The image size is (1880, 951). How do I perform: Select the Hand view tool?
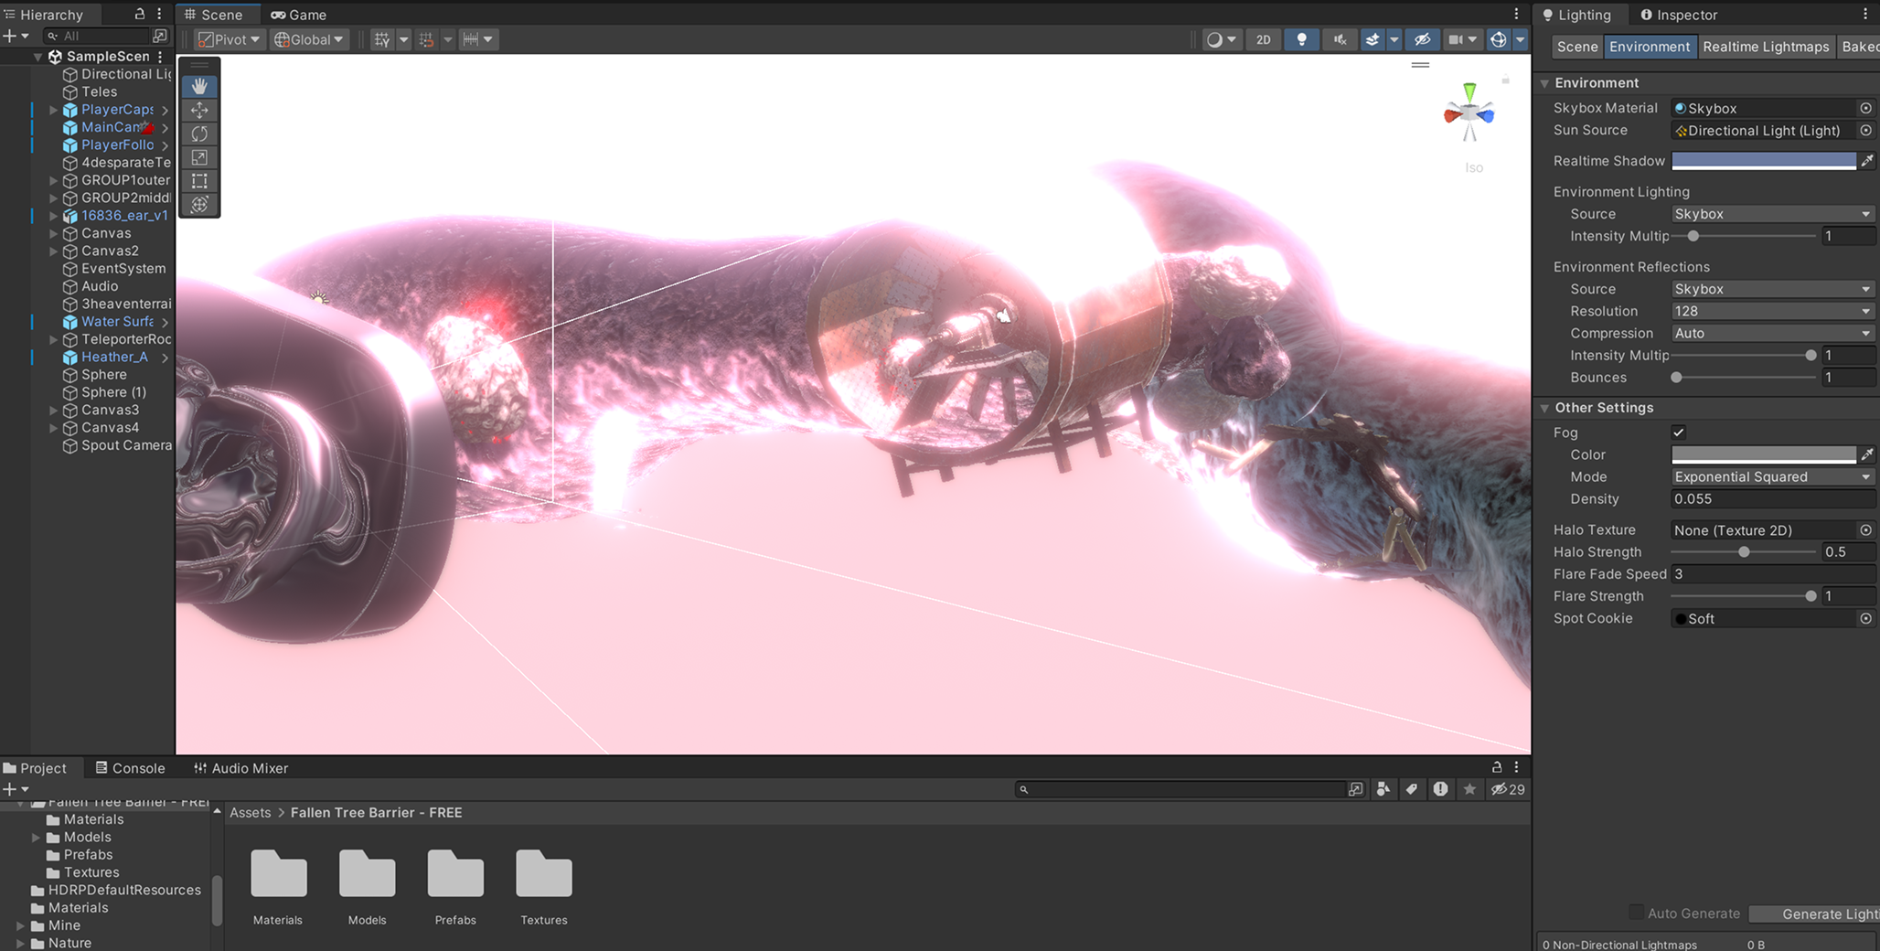(x=199, y=87)
